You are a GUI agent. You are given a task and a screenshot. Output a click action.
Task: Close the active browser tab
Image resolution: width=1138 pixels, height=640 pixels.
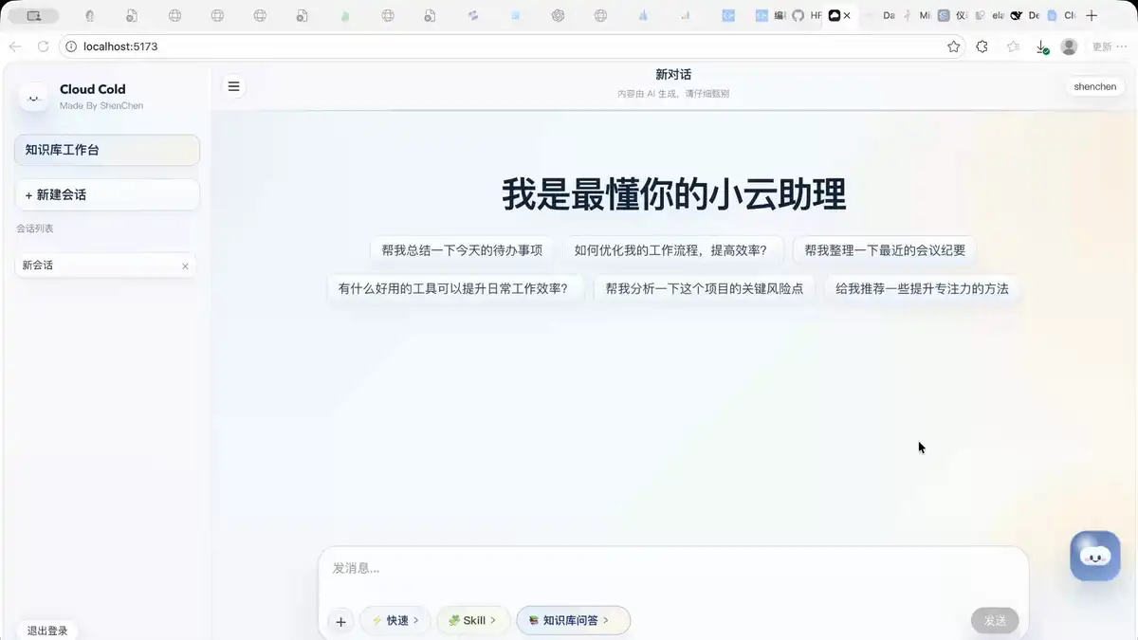coord(847,15)
